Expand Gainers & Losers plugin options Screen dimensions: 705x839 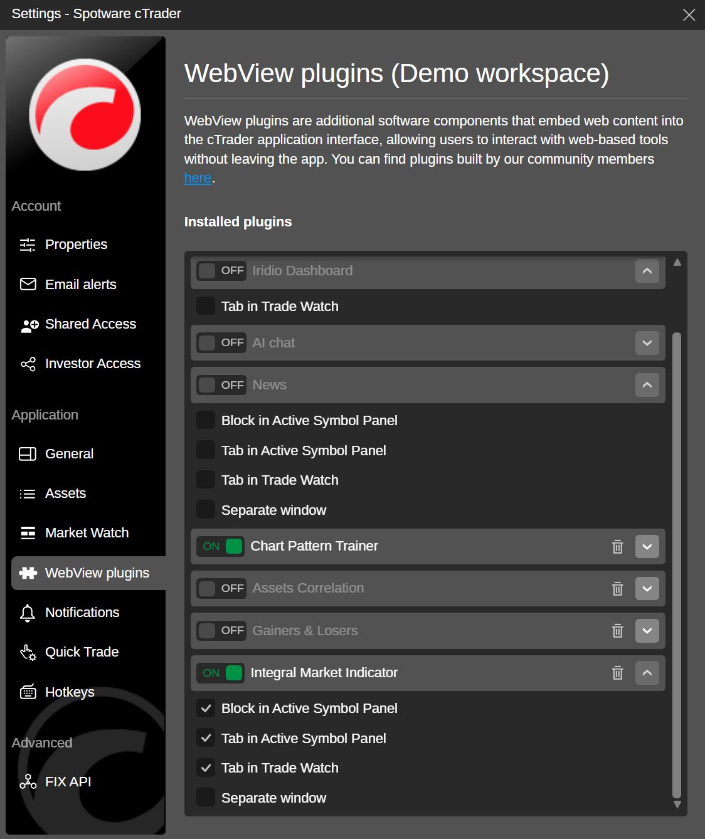pos(647,631)
